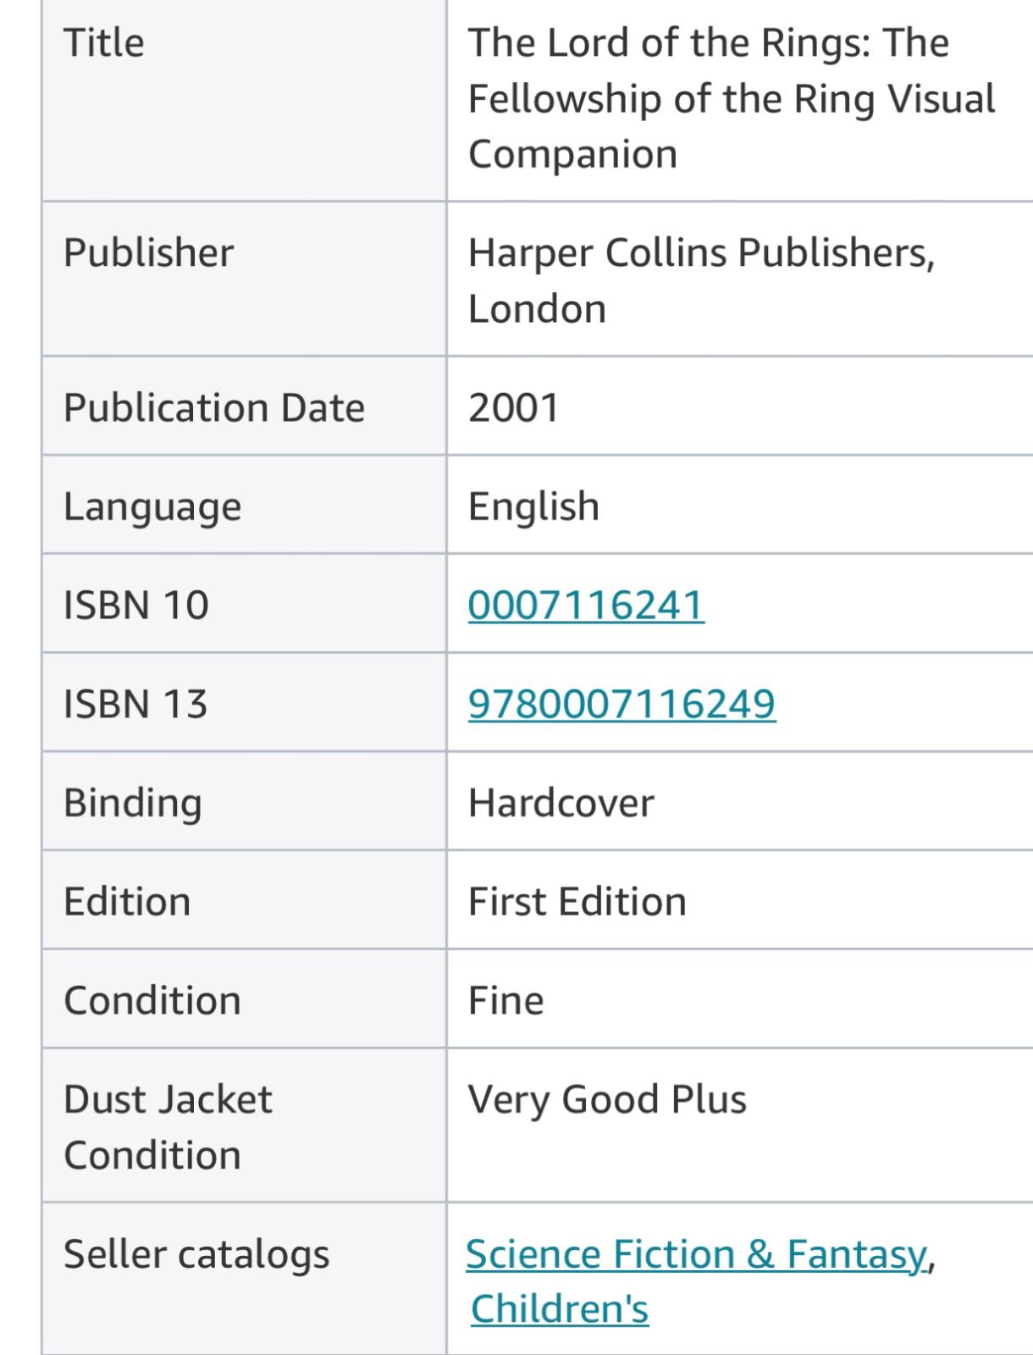Click the Very Good Plus value
Viewport: 1033px width, 1355px height.
(607, 1099)
